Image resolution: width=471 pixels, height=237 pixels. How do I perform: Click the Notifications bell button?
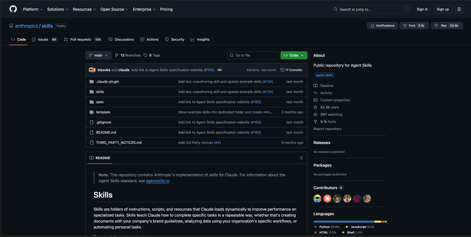[382, 25]
